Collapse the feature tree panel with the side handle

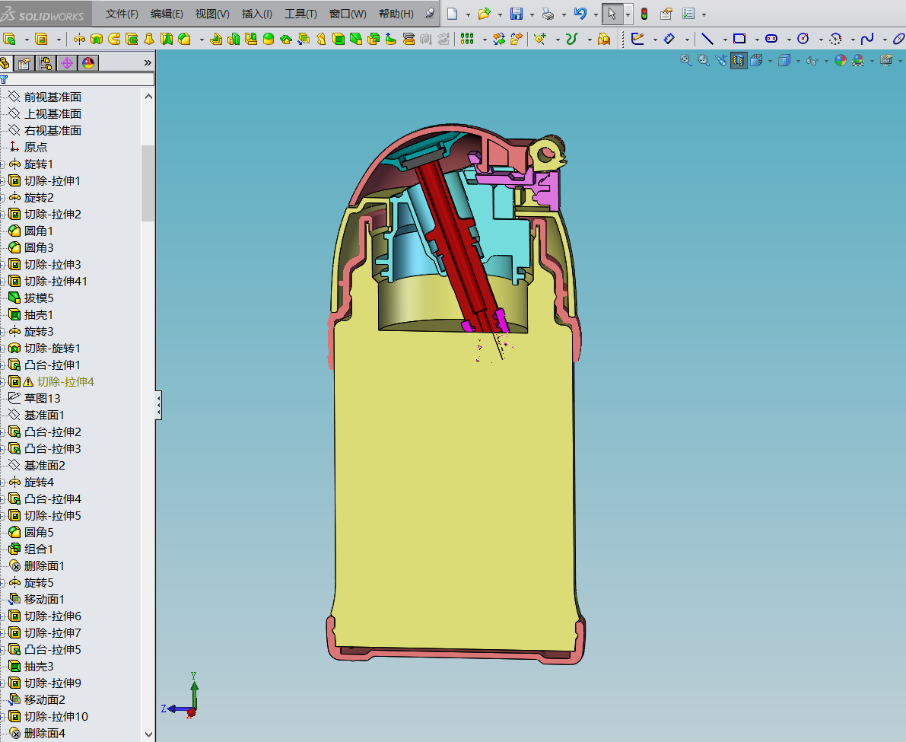158,405
